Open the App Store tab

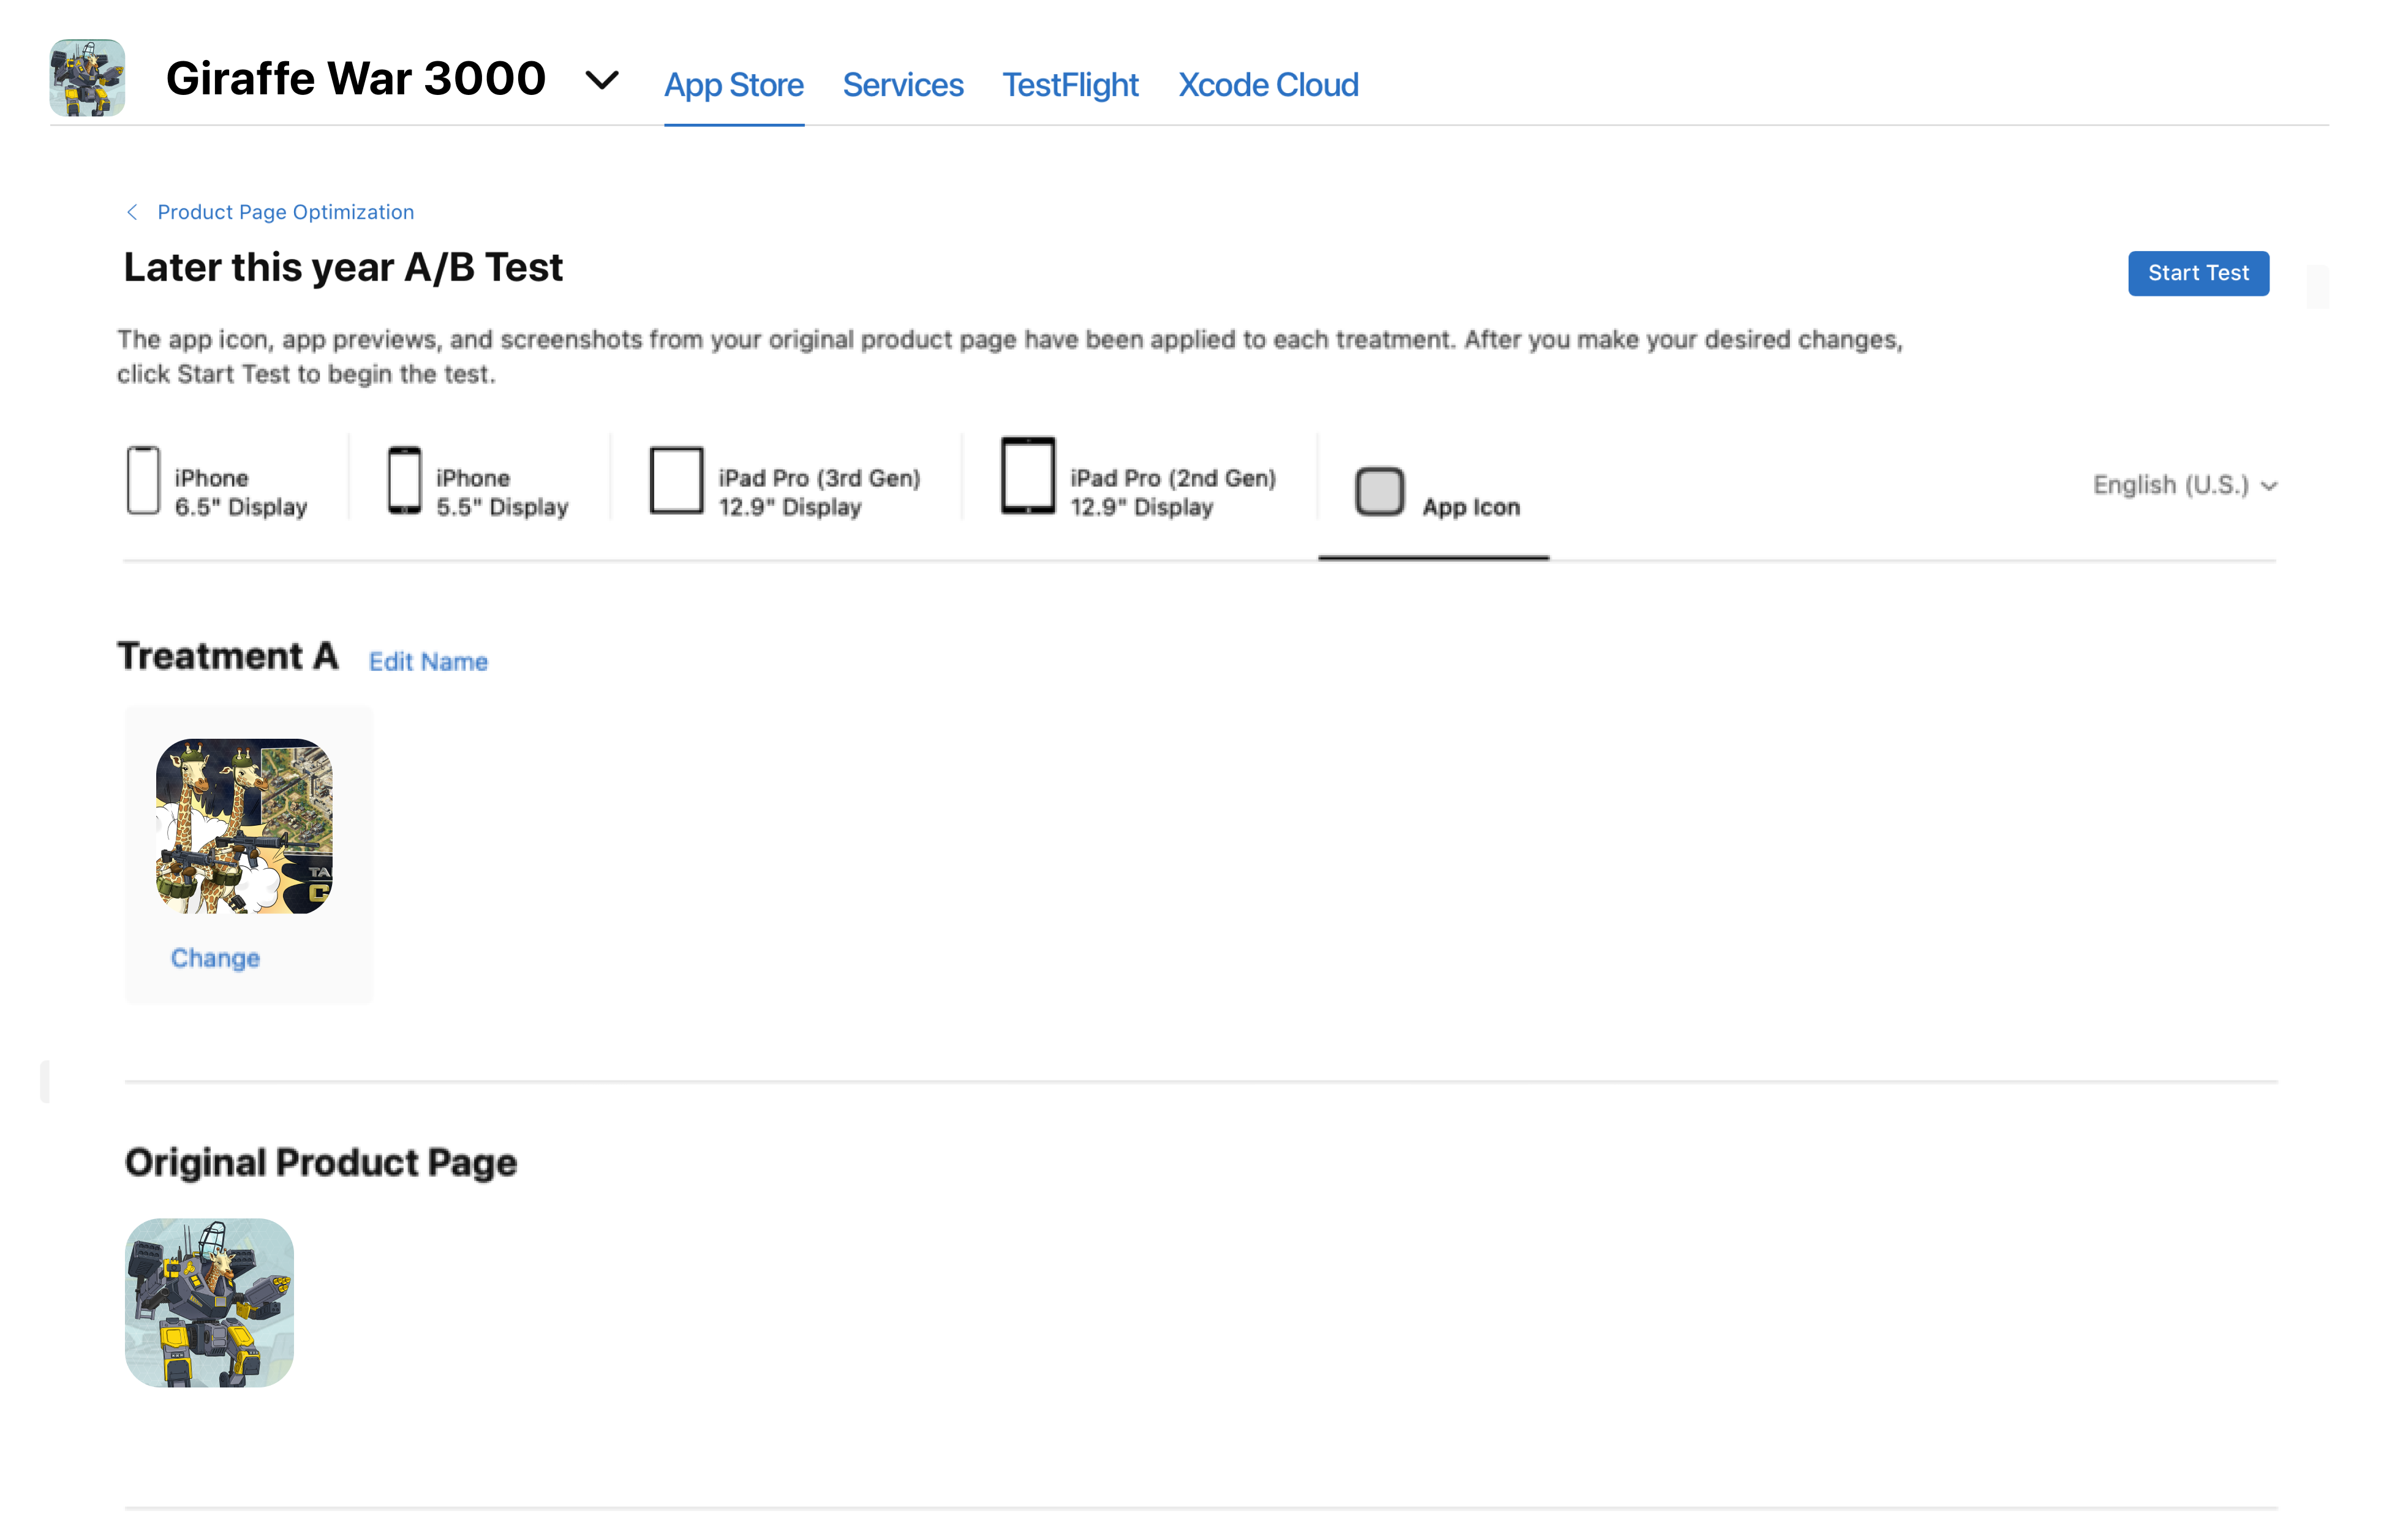point(734,85)
